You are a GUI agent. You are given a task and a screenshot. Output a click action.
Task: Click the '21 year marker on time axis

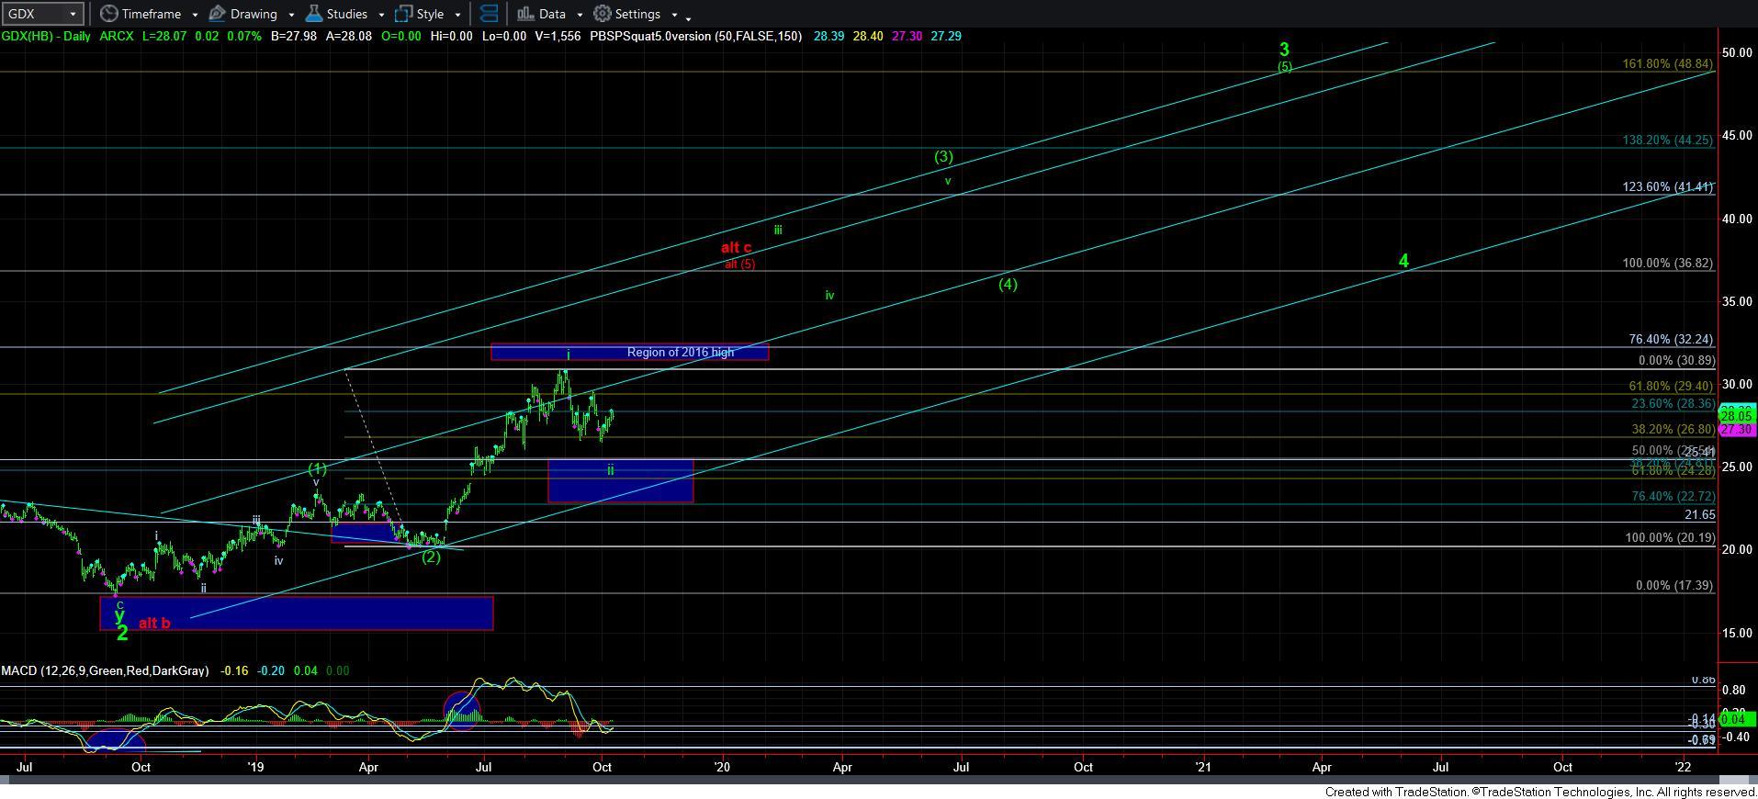coord(1202,767)
